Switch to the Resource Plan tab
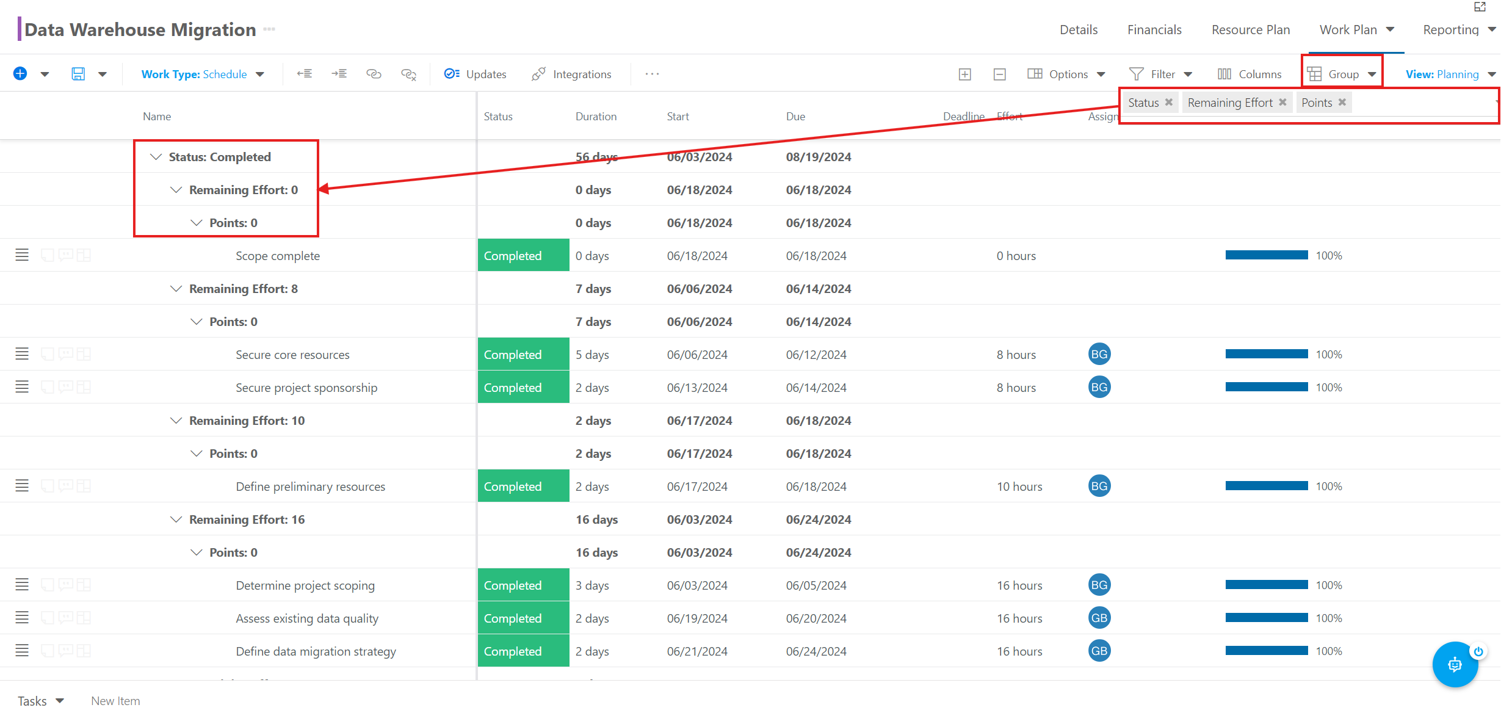 (x=1251, y=29)
